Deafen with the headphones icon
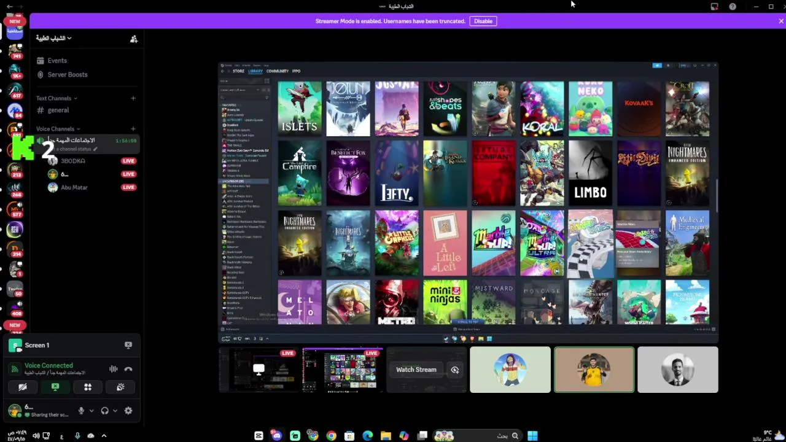 coord(104,411)
